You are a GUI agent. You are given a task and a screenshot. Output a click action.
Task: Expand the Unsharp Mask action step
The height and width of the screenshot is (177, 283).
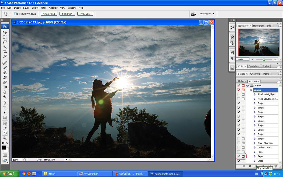tap(254, 148)
